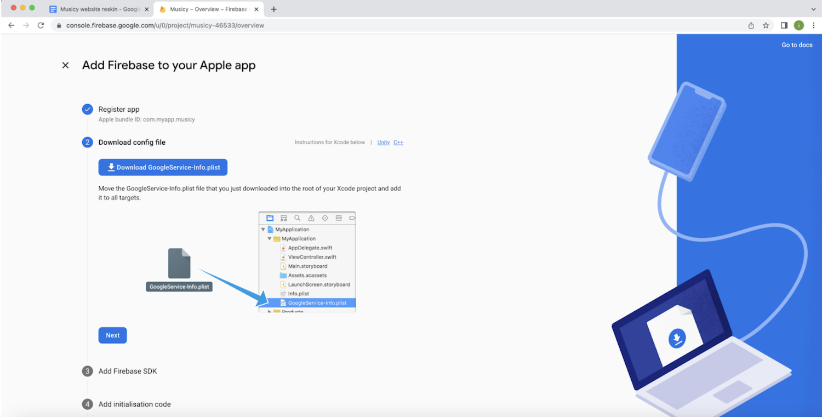Click the GoogleService-Info.plist file illustration
This screenshot has height=417, width=822.
click(179, 269)
